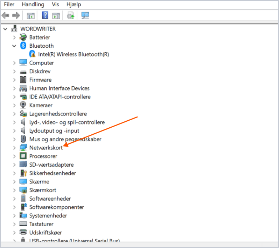Viewport: 279px width, 248px height.
Task: Click the Mus og andre pegeredskaber mouse icon
Action: [x=23, y=139]
